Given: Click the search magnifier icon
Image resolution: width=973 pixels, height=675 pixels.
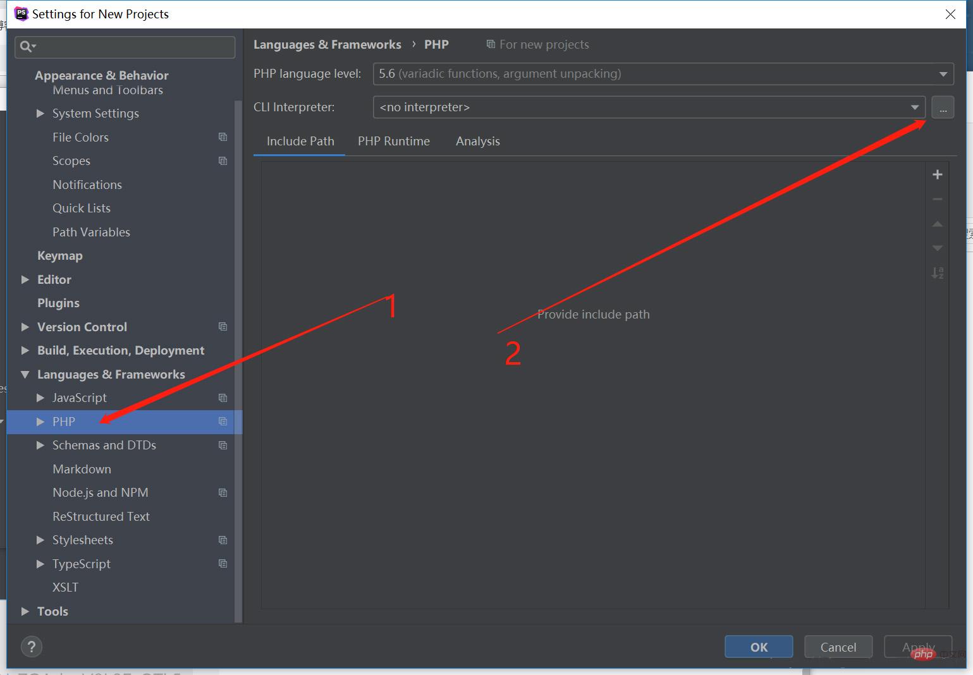Looking at the screenshot, I should [27, 46].
